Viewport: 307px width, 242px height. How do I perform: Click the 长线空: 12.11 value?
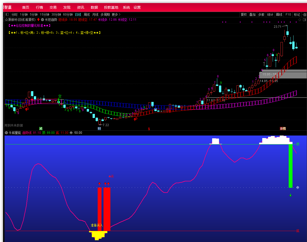(x=127, y=20)
